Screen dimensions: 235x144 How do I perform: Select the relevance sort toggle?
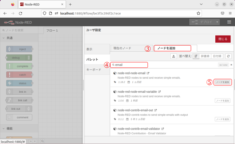coord(196,56)
